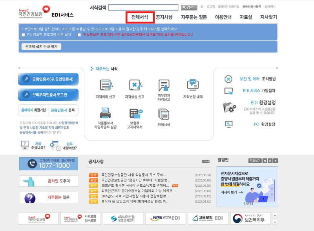Click the PC 환경설정 monitor icon
Image resolution: width=314 pixels, height=231 pixels.
tap(229, 124)
